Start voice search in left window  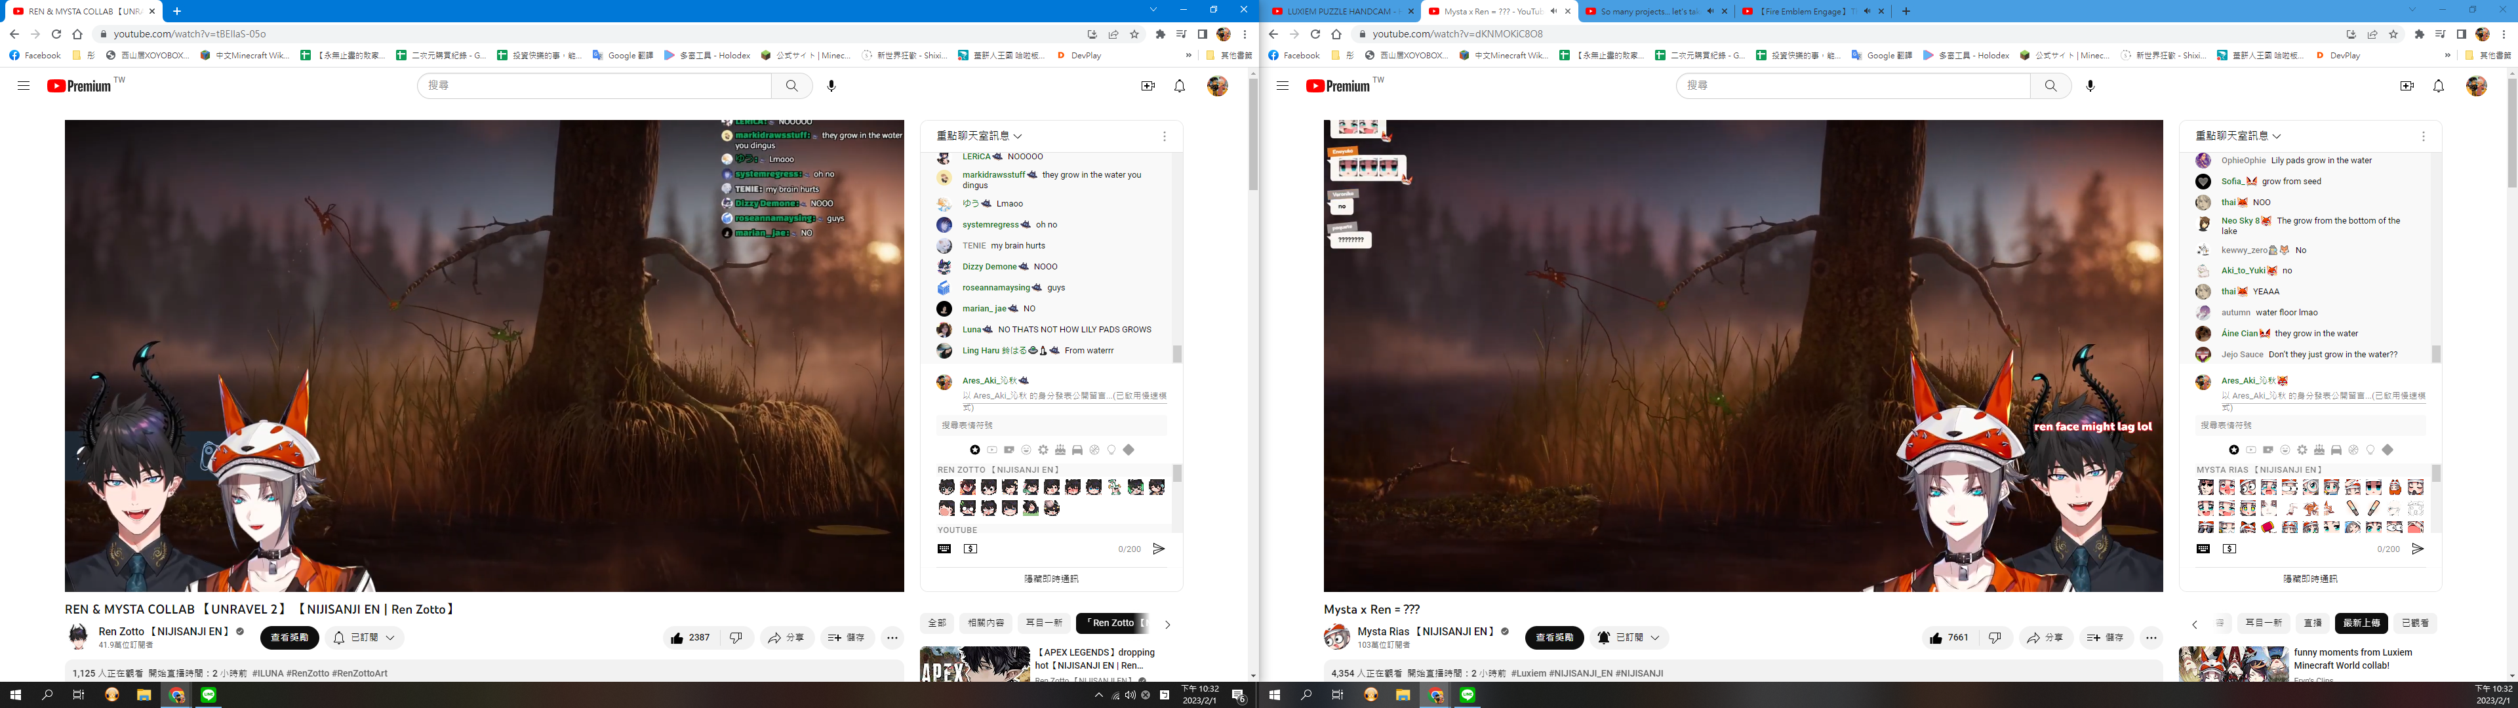pyautogui.click(x=831, y=86)
